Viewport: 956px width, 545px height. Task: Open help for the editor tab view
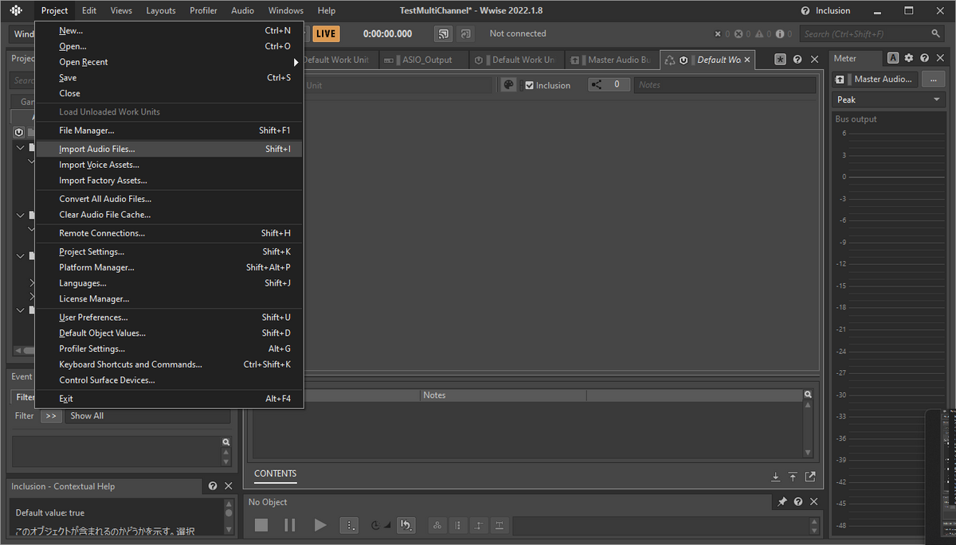(x=797, y=60)
